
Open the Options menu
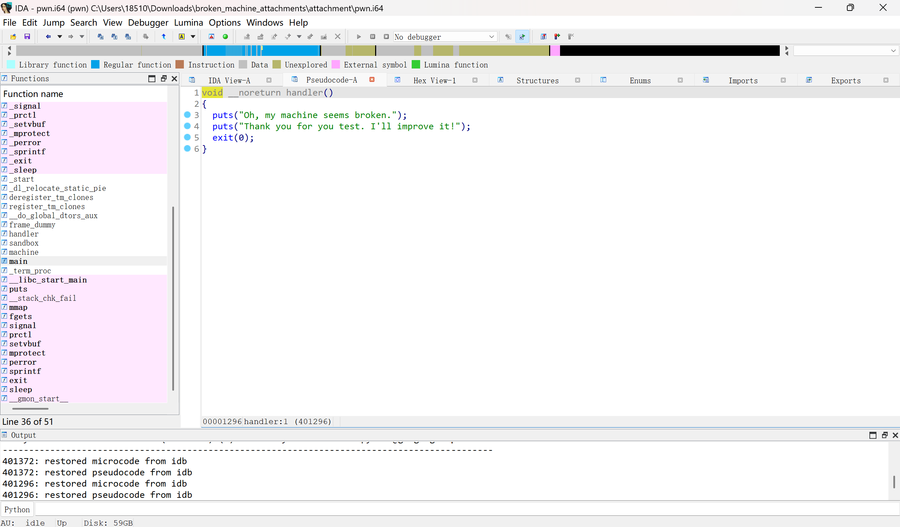pyautogui.click(x=225, y=22)
